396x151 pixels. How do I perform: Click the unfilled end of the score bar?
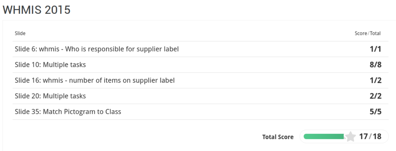(345, 136)
